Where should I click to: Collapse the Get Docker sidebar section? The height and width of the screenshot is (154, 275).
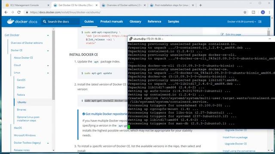(48, 36)
